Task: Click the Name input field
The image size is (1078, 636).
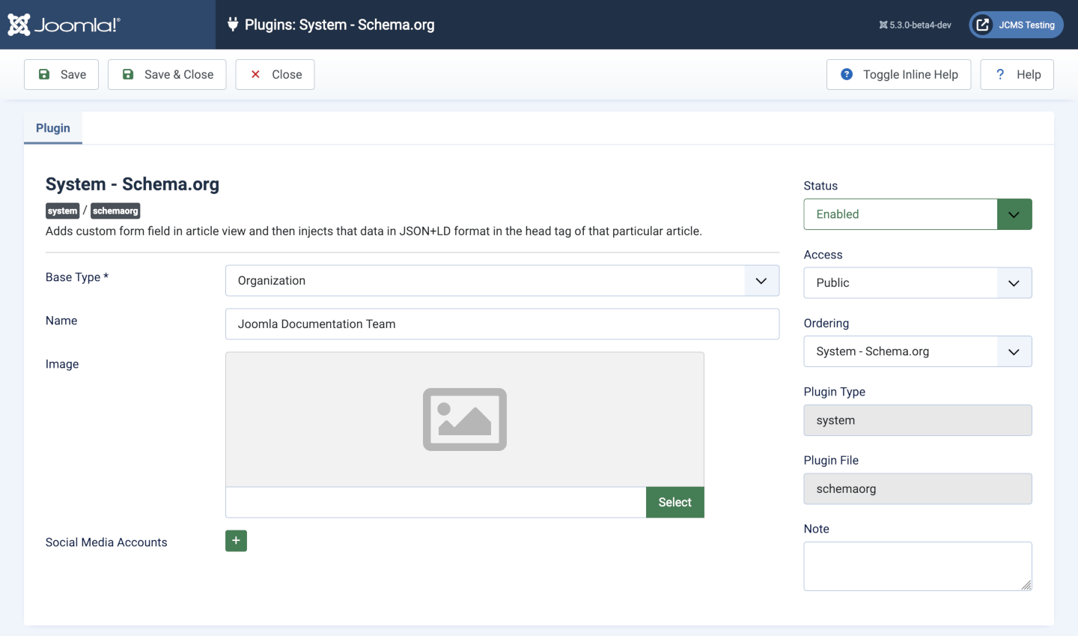Action: pos(502,324)
